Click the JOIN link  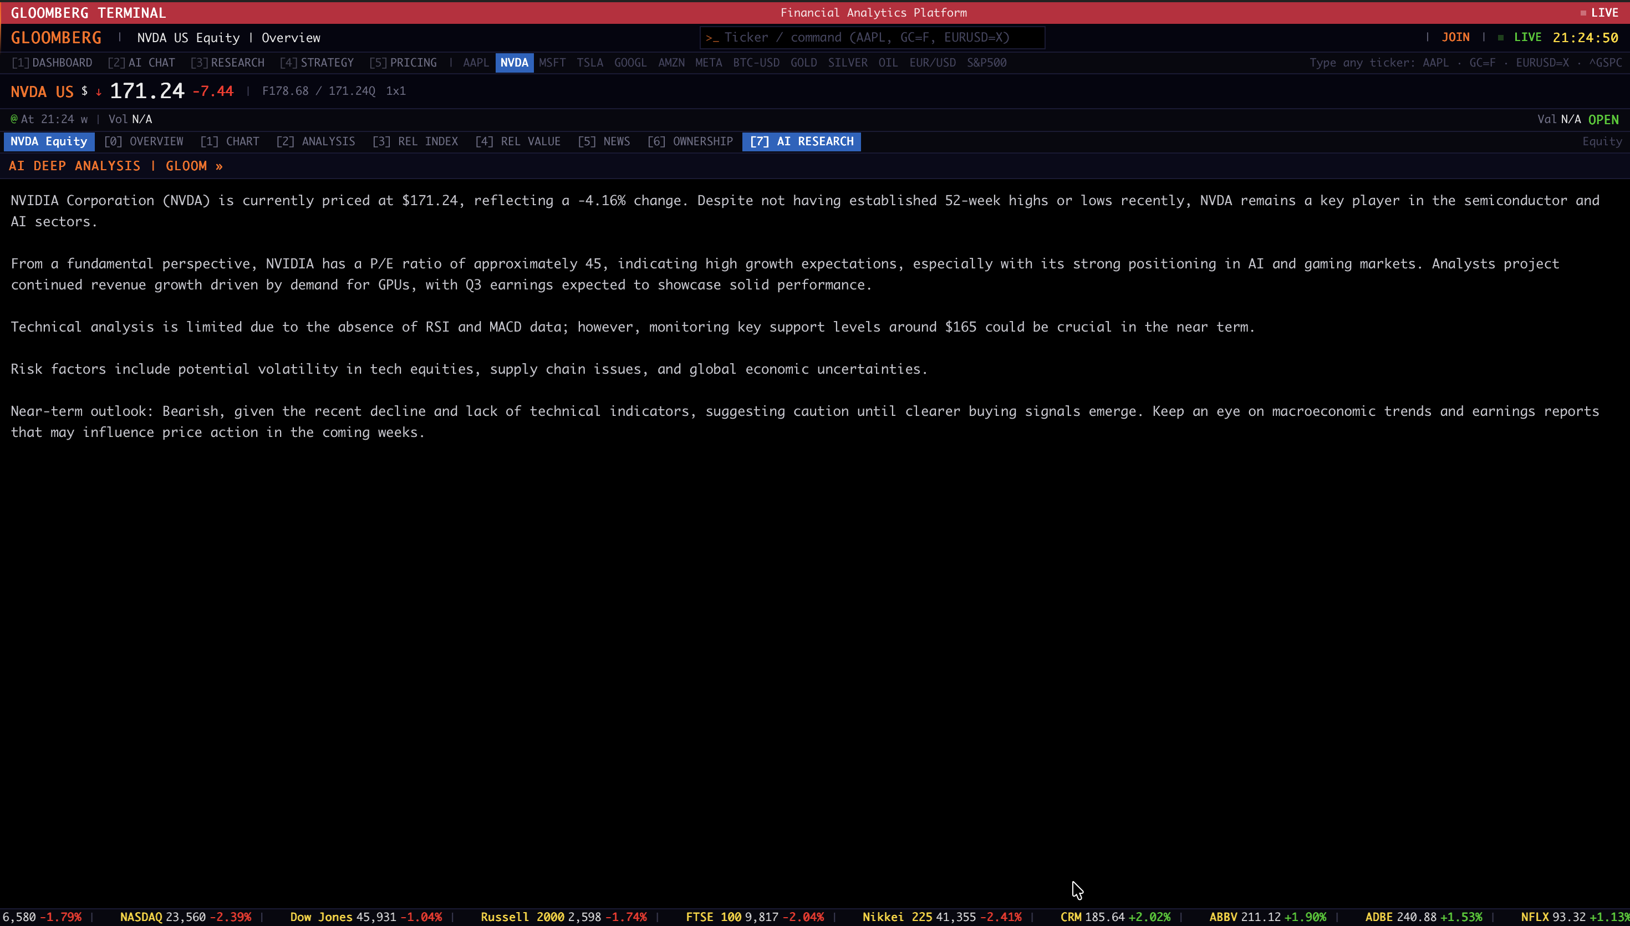coord(1455,38)
